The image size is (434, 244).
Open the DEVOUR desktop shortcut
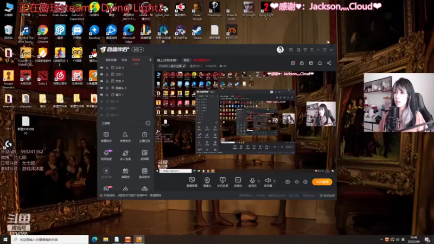(x=232, y=32)
